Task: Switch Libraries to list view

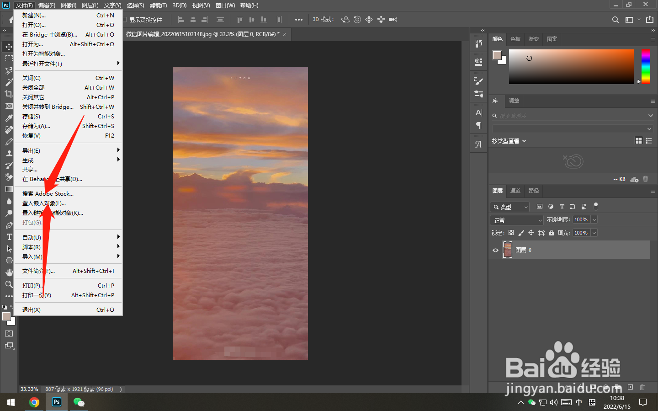Action: [649, 141]
